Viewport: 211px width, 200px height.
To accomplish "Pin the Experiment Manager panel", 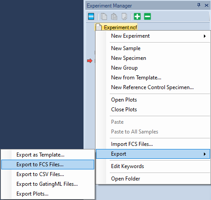I will (199, 5).
